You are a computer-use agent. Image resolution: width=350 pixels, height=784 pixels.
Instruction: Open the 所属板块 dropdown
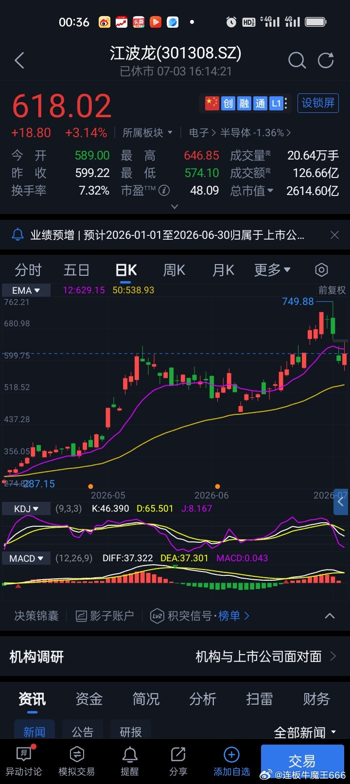147,133
